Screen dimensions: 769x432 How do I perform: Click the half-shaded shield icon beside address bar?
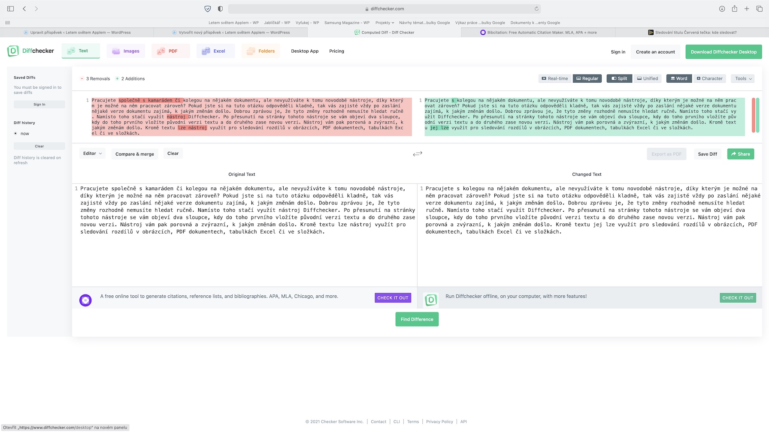221,9
